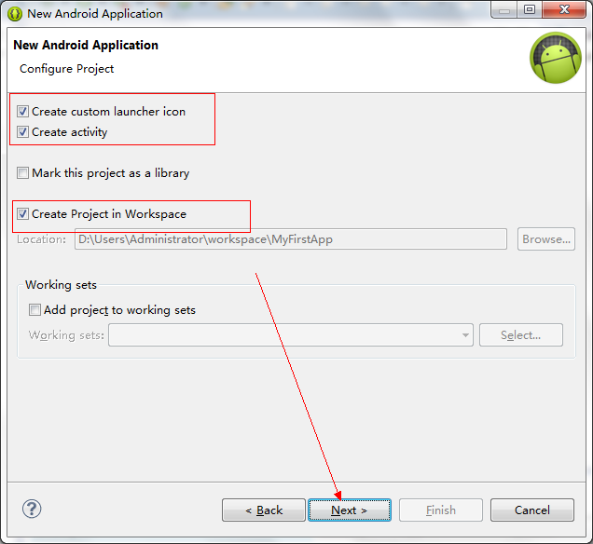Uncheck Create custom launcher icon

pos(22,112)
